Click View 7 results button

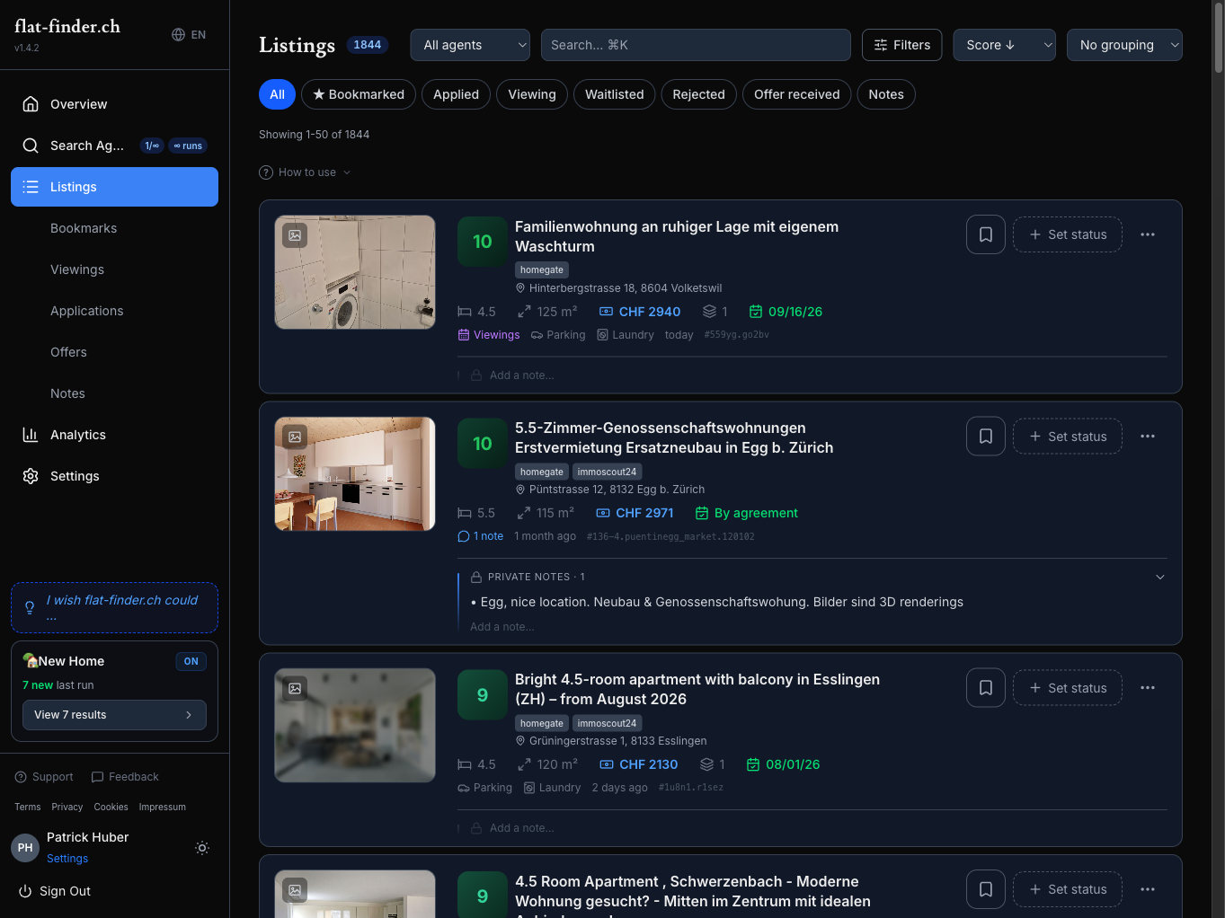pos(114,715)
